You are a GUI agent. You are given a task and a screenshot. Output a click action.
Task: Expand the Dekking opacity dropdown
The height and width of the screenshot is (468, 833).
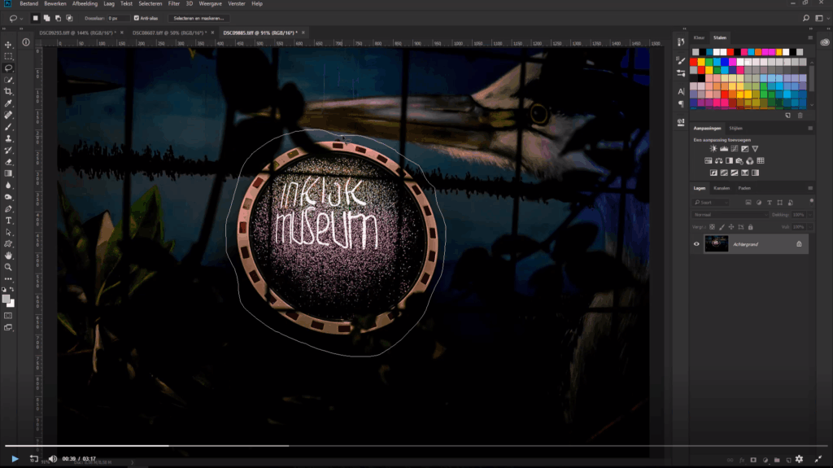tap(810, 215)
